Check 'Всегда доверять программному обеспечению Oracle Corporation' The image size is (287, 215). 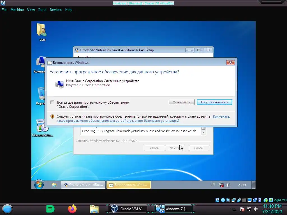[52, 102]
